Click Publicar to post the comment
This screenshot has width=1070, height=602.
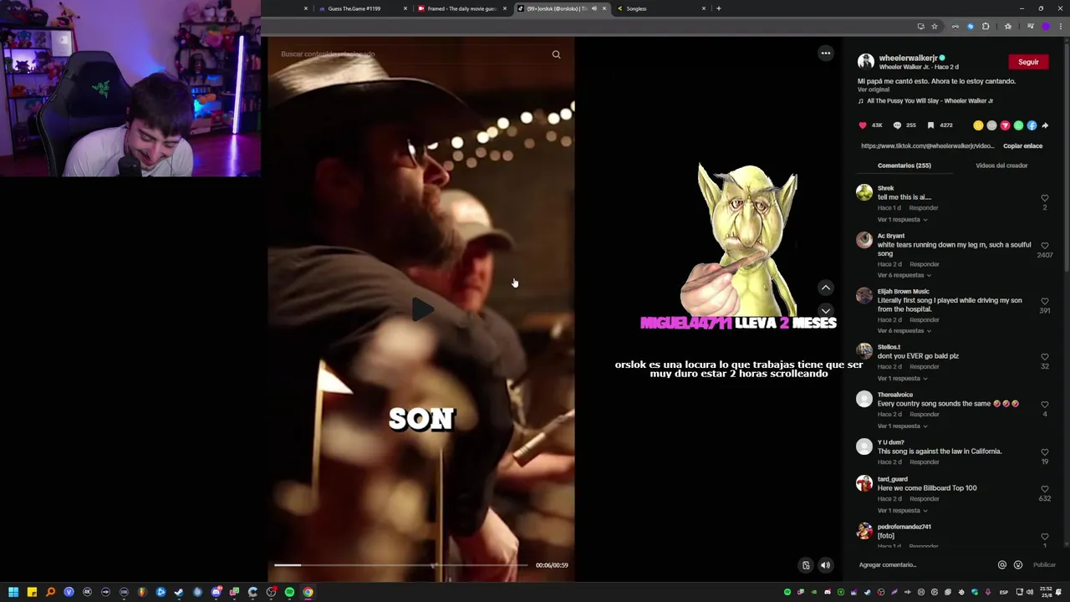(x=1044, y=565)
